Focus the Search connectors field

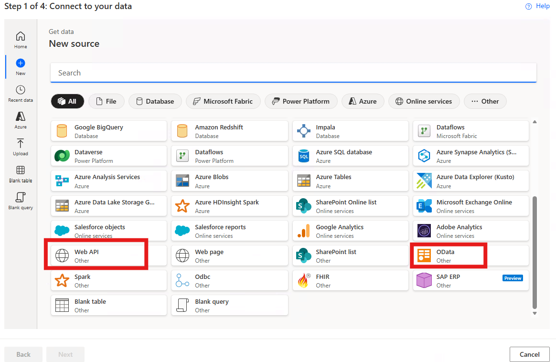coord(293,73)
